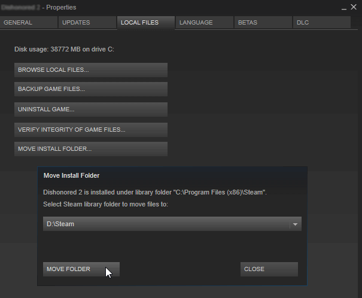362x298 pixels.
Task: Confirm with the Move Folder button
Action: pyautogui.click(x=81, y=269)
